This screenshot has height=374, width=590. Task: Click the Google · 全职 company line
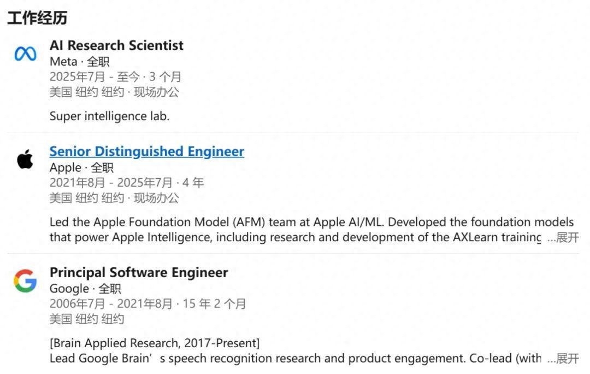tap(86, 288)
